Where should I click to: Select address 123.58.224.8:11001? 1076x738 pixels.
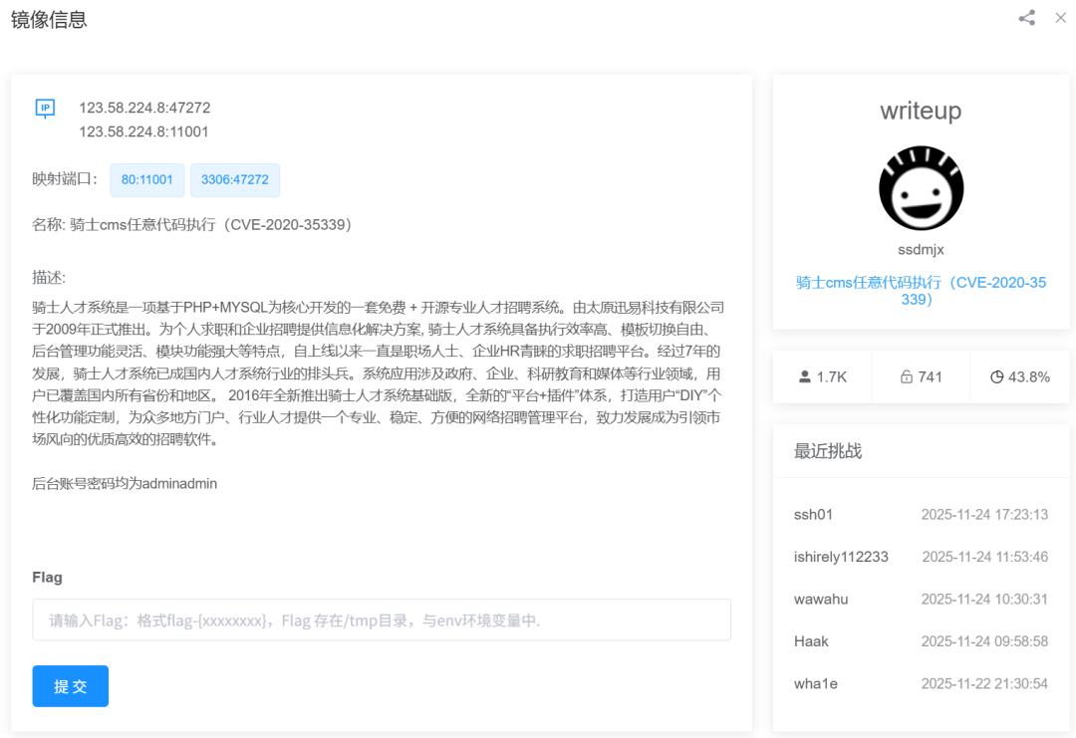[x=144, y=131]
